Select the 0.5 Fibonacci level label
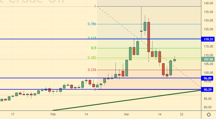The image size is (216, 119). click(94, 48)
